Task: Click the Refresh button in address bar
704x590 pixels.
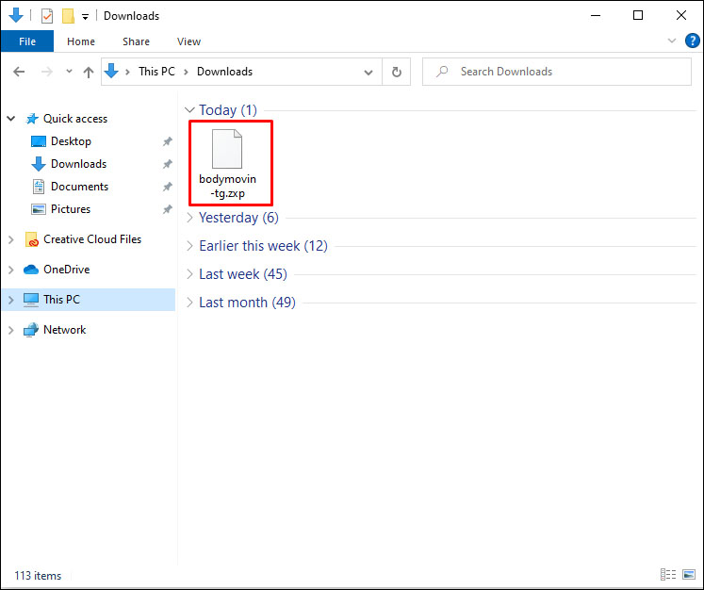Action: tap(396, 72)
